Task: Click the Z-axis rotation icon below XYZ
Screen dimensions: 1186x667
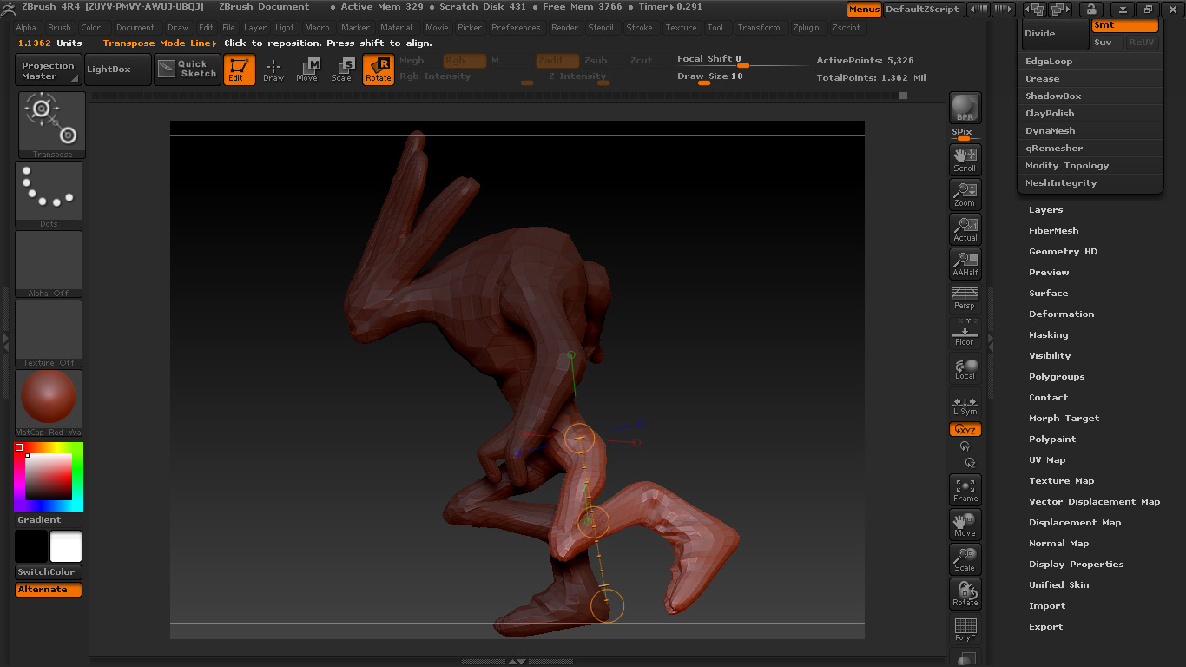Action: [970, 463]
